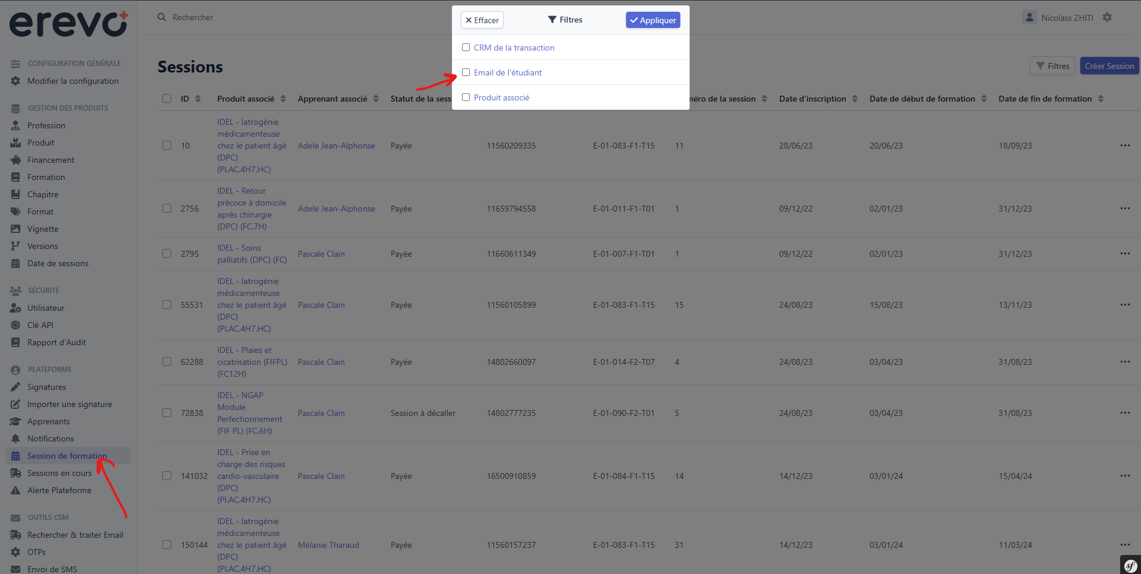Viewport: 1141px width, 574px height.
Task: Click the Créer Session button
Action: coord(1109,66)
